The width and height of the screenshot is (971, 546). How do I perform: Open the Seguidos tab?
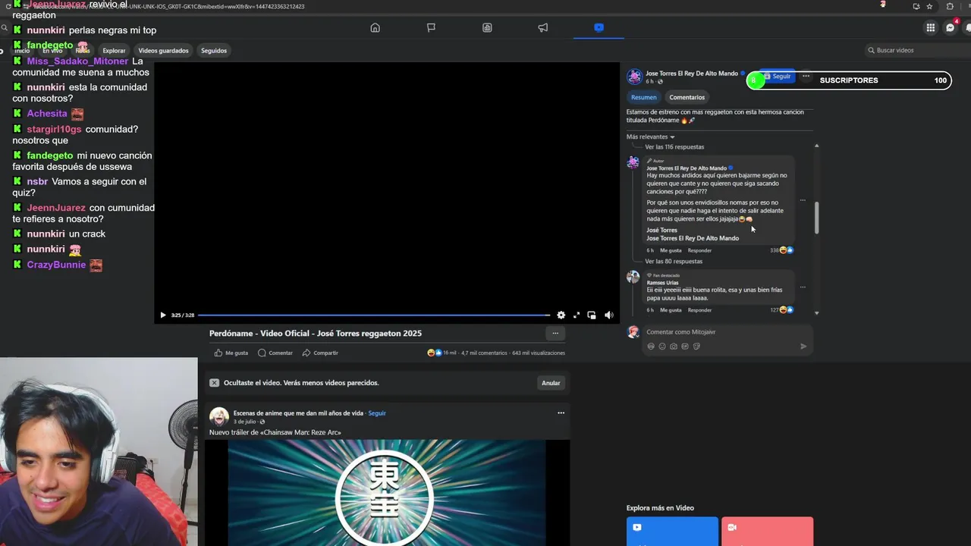tap(214, 51)
